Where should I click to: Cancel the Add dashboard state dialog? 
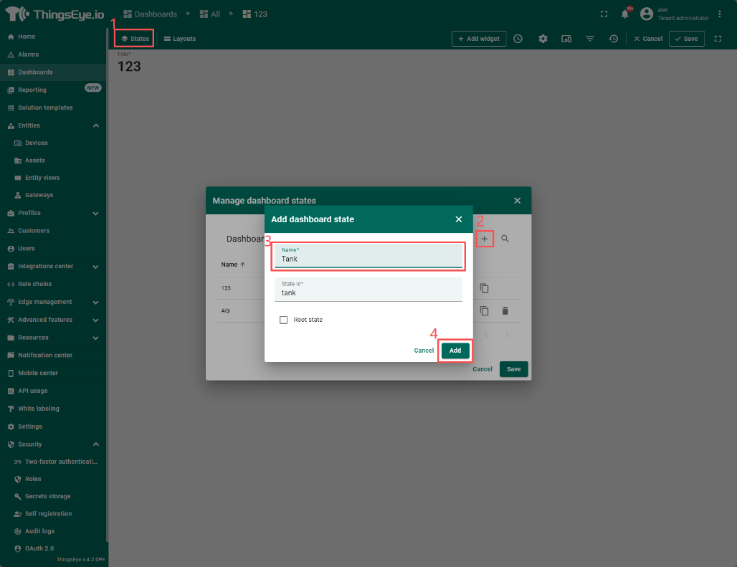point(424,351)
